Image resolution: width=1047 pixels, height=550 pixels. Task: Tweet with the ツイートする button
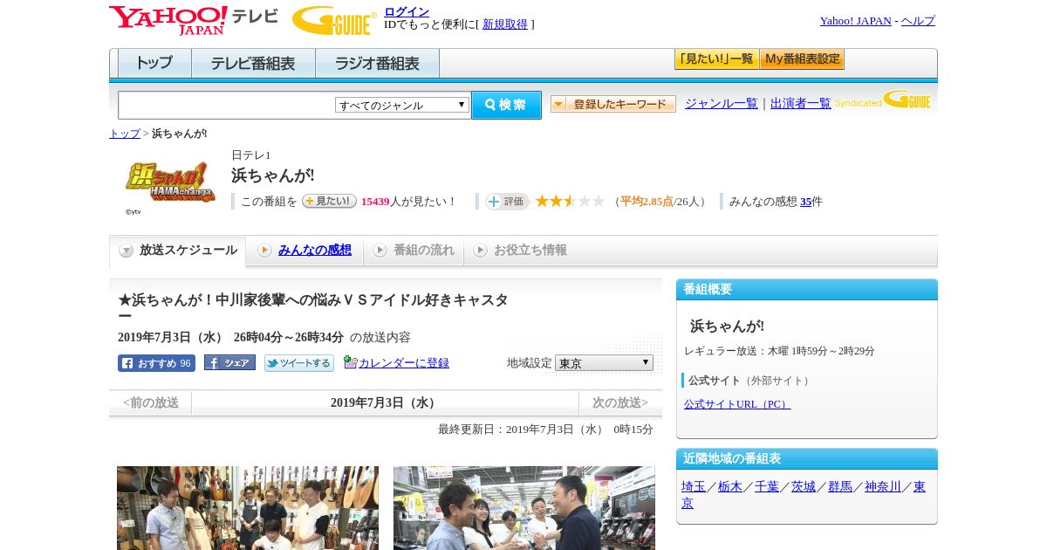coord(299,363)
